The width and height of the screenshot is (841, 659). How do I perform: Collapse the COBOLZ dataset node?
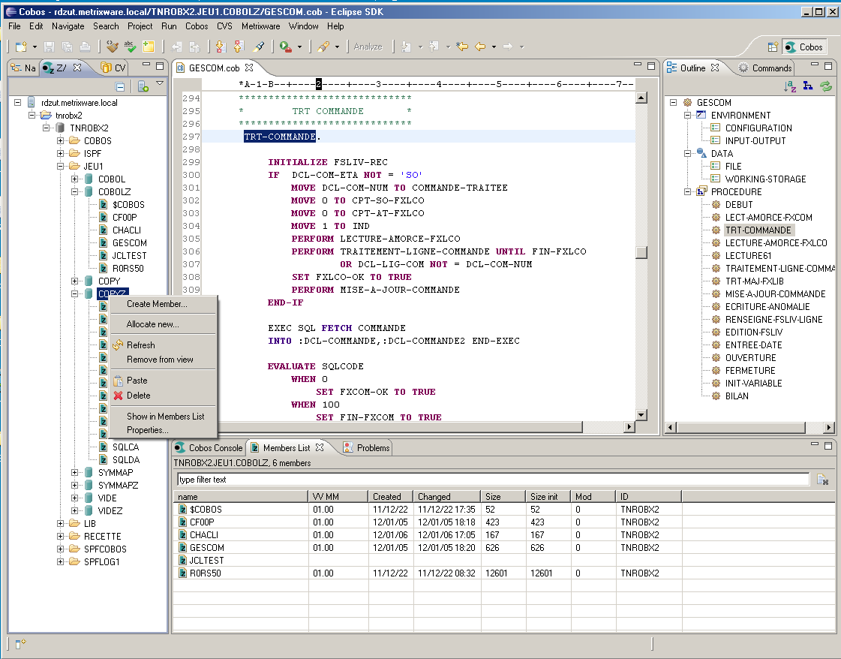[x=74, y=191]
